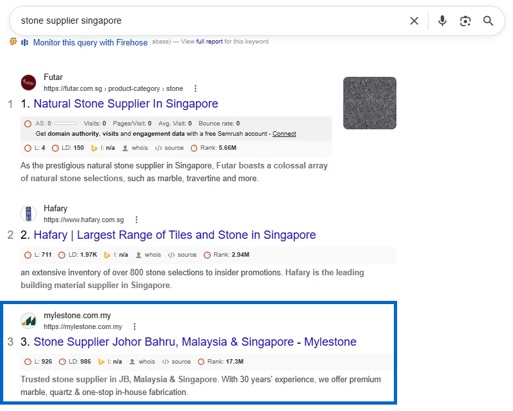Click the AS score bar for Futar
This screenshot has width=513, height=411.
(x=65, y=124)
